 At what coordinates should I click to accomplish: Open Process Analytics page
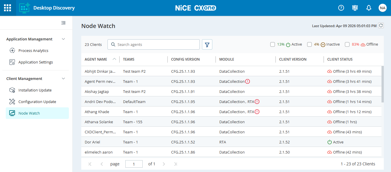point(33,51)
